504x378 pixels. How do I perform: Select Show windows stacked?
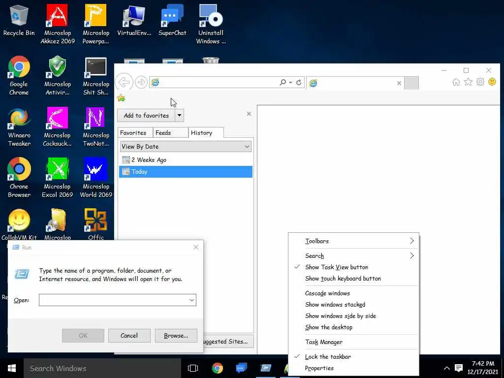click(x=353, y=305)
